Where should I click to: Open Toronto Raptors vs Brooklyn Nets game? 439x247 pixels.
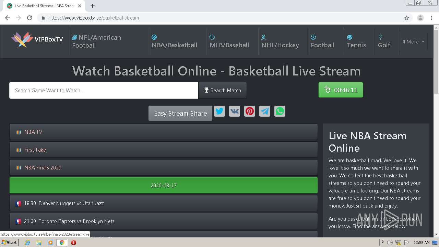[x=164, y=221]
